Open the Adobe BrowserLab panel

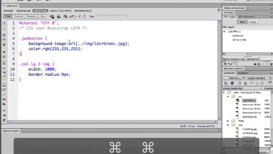[x=234, y=8]
